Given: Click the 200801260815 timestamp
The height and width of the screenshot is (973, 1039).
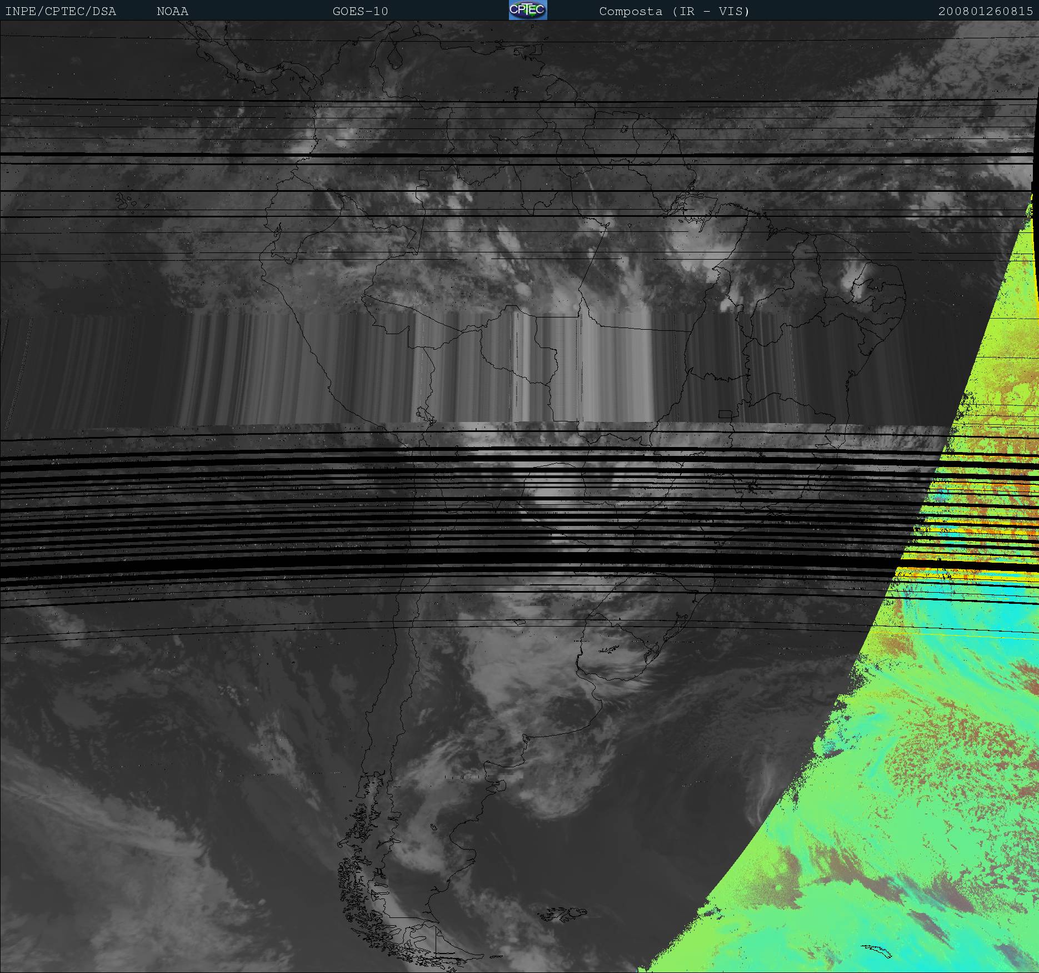Looking at the screenshot, I should [x=985, y=11].
